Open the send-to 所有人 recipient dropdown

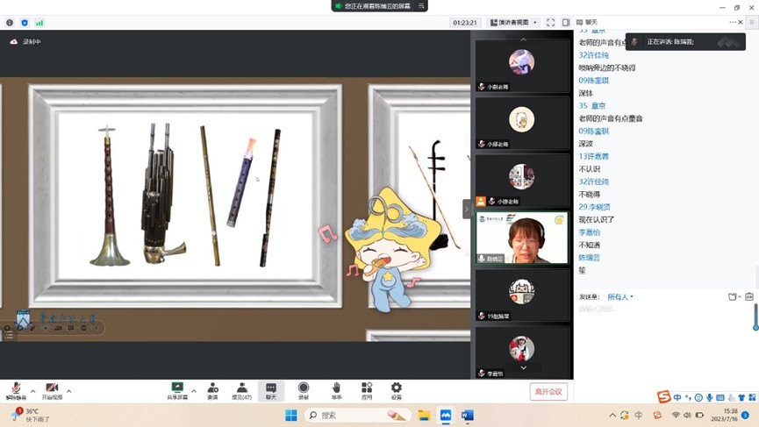[620, 297]
